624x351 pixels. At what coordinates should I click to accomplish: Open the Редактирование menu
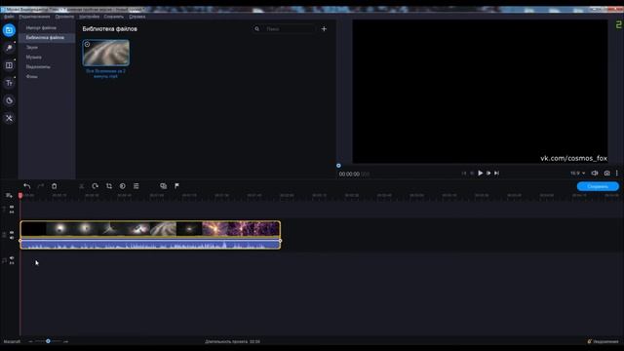pos(34,17)
